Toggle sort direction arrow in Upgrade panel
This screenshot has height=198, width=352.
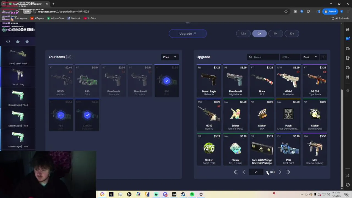click(x=316, y=57)
